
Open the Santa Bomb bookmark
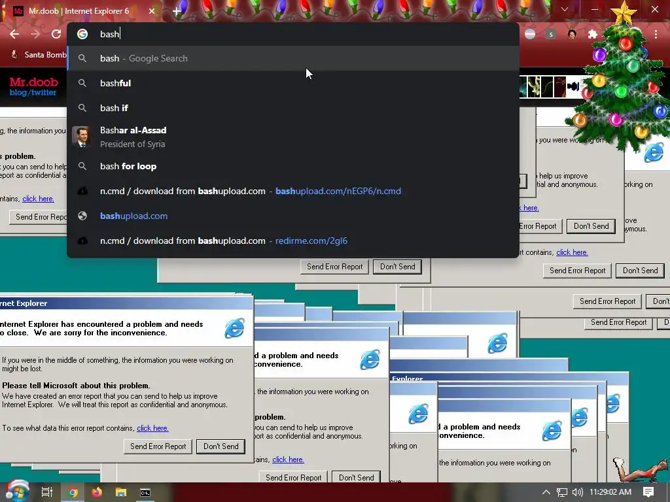tap(39, 55)
